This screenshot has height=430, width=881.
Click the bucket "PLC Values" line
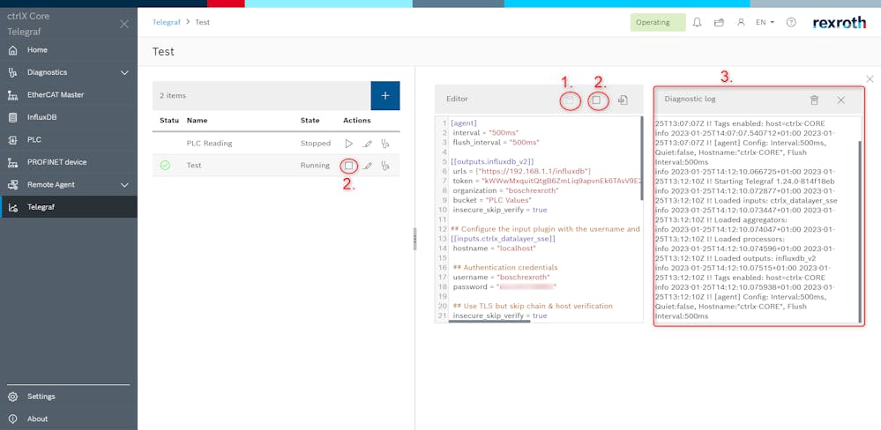492,200
